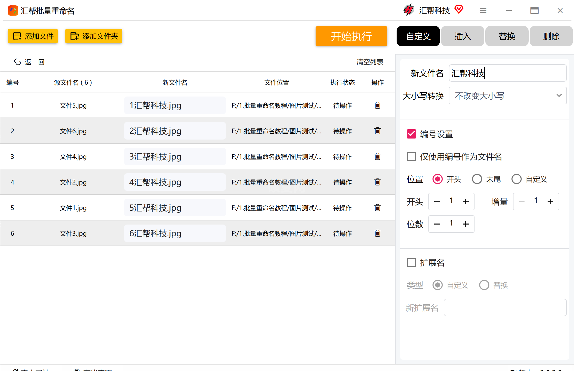Click the 返回 back arrow
The height and width of the screenshot is (371, 574).
[17, 62]
